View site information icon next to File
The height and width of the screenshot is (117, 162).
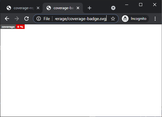(x=39, y=19)
